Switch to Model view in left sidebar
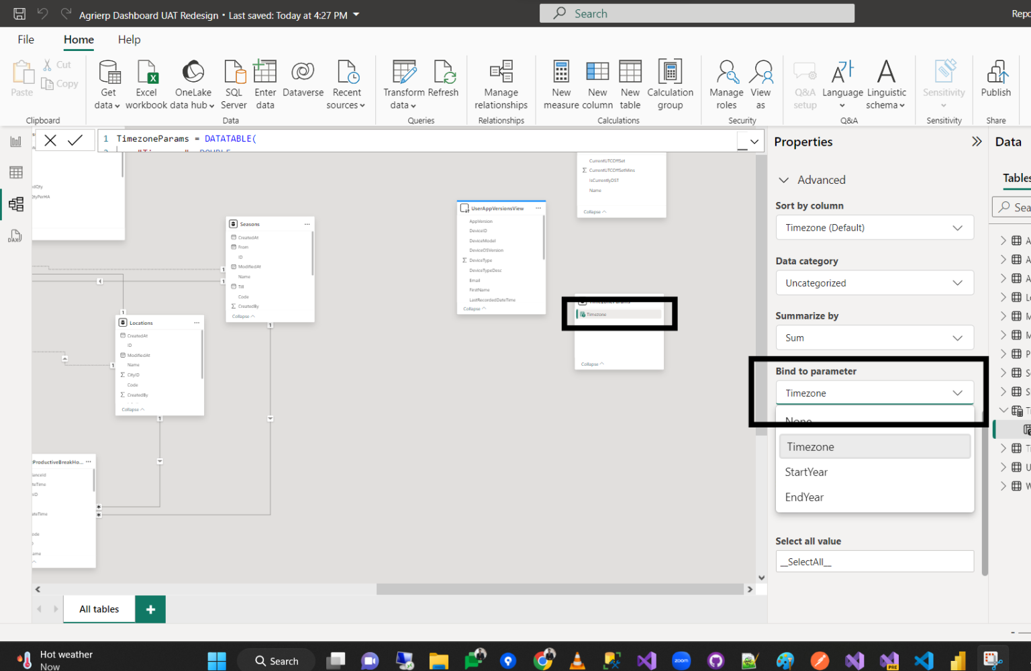Image resolution: width=1031 pixels, height=671 pixels. 15,204
